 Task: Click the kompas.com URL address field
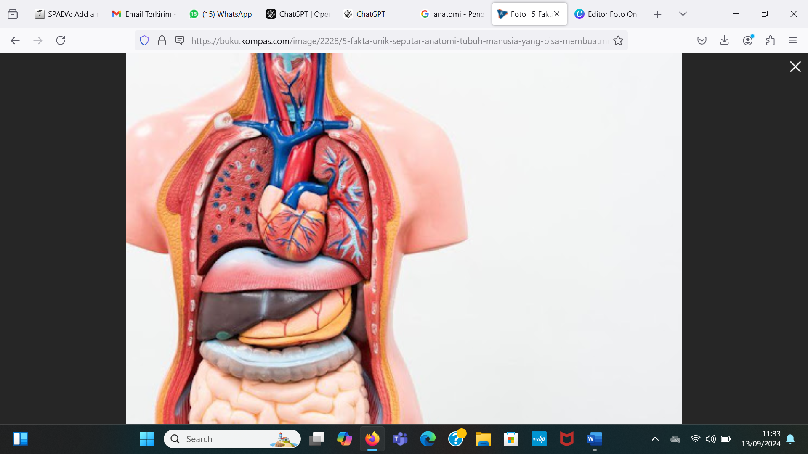click(x=399, y=41)
